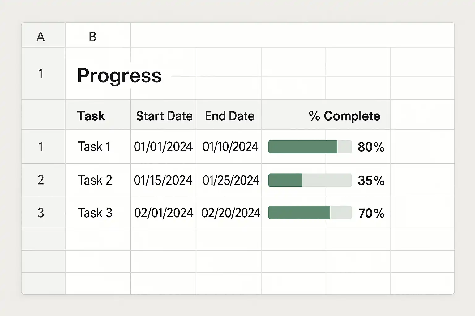Click the 02/01/2024 start date cell

[163, 213]
